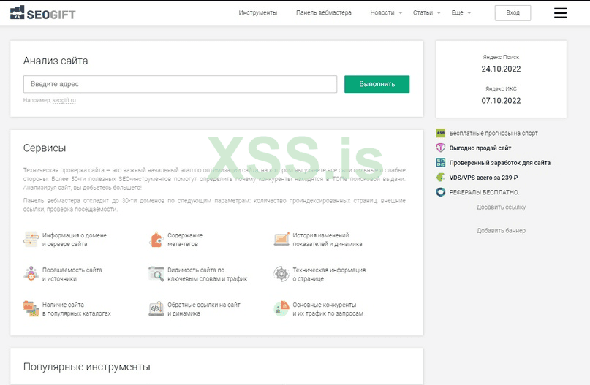Click the seogift.ru example link
Screen dimensions: 590x385
[64, 100]
